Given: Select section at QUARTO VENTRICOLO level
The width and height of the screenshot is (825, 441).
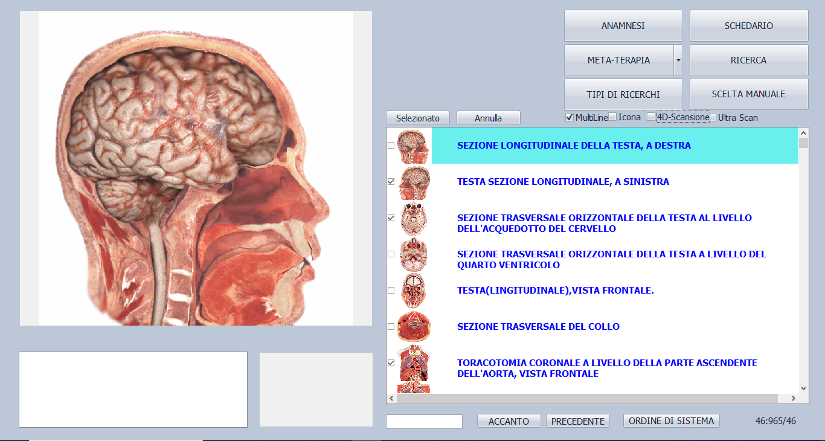Looking at the screenshot, I should coord(611,260).
